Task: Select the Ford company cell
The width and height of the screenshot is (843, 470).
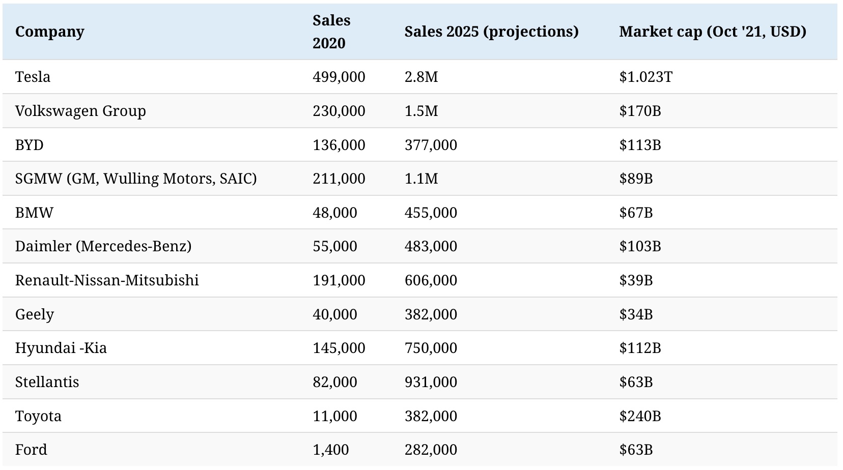Action: [x=31, y=450]
